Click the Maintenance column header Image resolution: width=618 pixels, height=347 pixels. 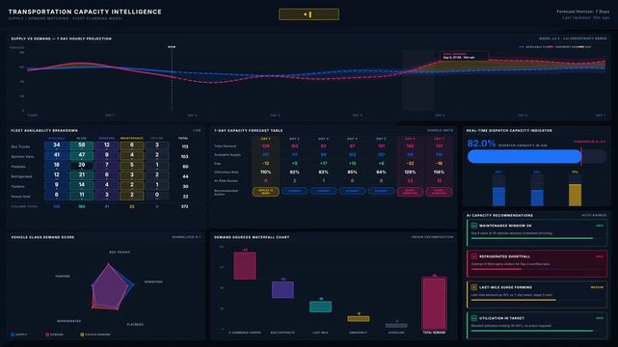pyautogui.click(x=132, y=138)
